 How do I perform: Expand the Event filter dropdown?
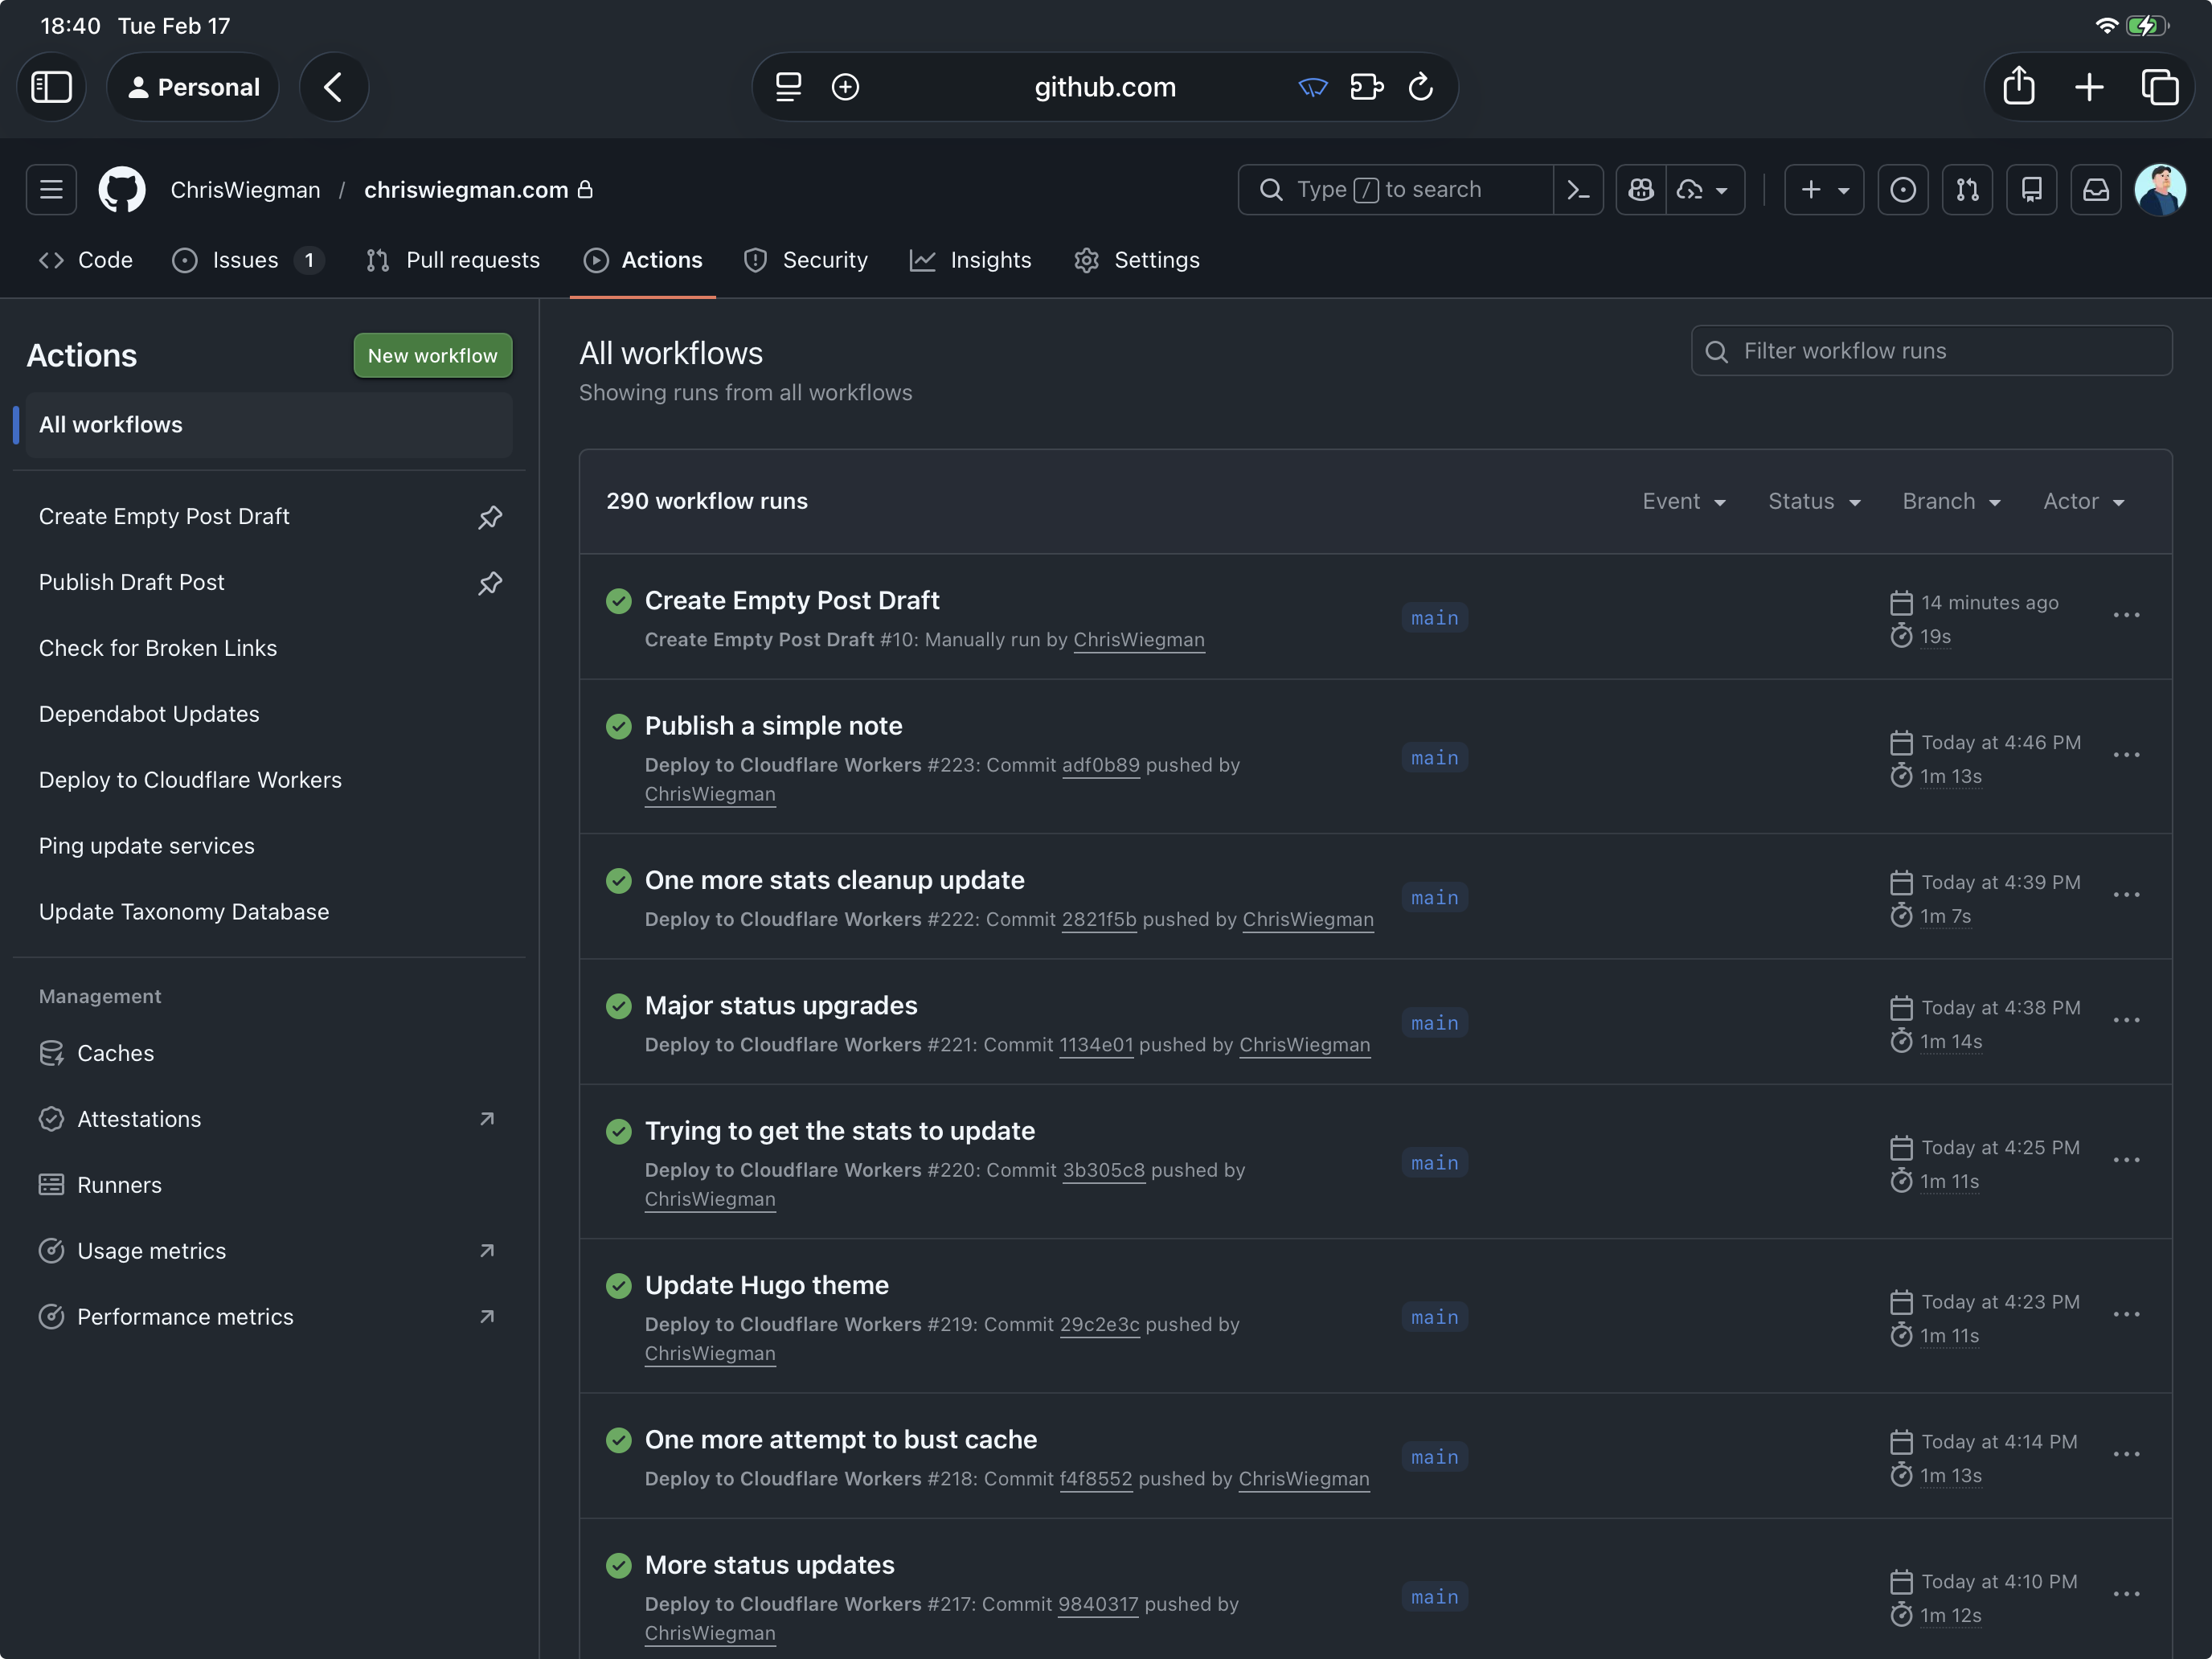pyautogui.click(x=1684, y=501)
